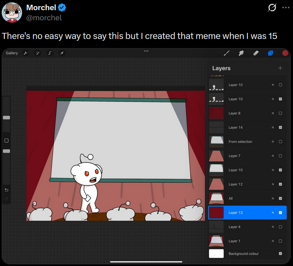Click the Layer 13 dark red thumbnail
Image resolution: width=293 pixels, height=266 pixels.
click(216, 212)
